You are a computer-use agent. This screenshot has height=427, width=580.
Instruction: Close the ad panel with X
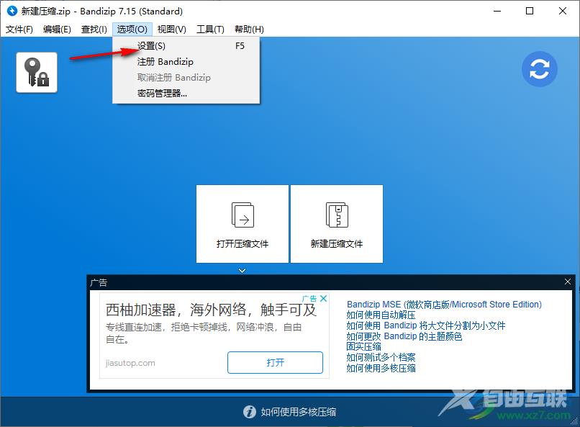[x=568, y=282]
